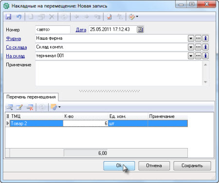Click the greyed refresh icon in list toolbar
219x183 pixels.
(x=42, y=107)
